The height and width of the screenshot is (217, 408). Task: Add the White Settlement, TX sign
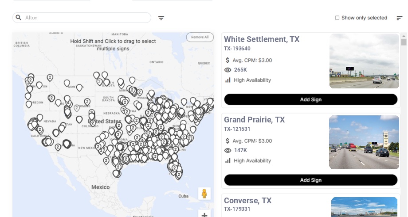click(310, 99)
